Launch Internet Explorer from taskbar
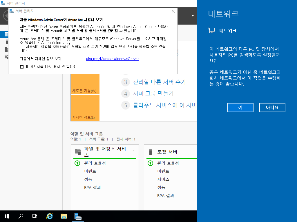 50,216
